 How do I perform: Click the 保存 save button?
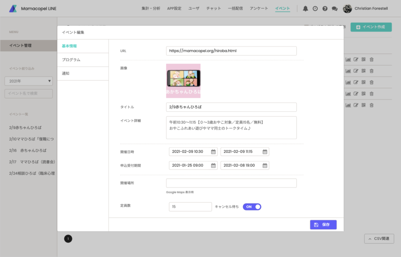[323, 225]
